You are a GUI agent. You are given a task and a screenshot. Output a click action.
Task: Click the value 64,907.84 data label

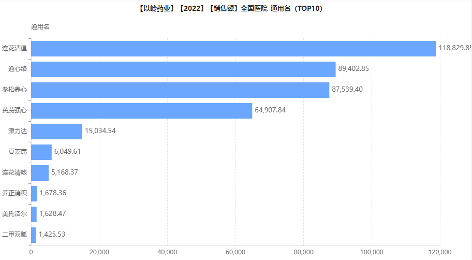click(270, 110)
